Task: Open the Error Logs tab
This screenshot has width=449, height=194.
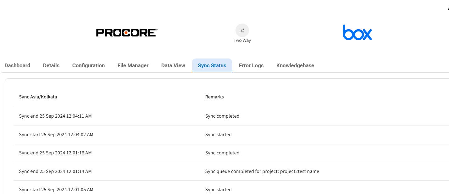Action: coord(251,65)
